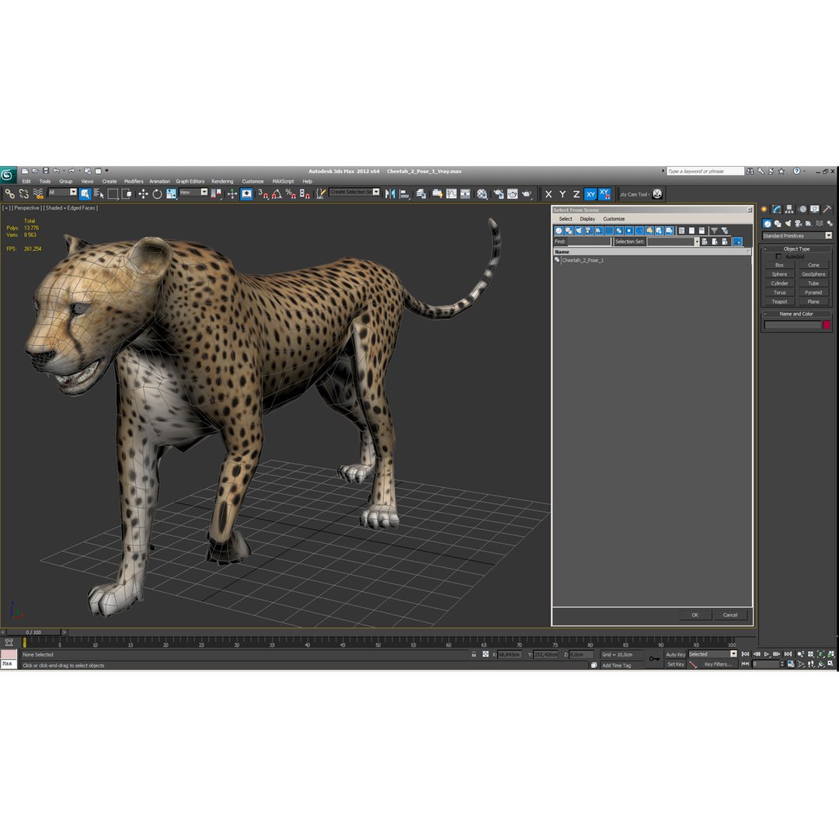
Task: Toggle Percent Snap icon
Action: (291, 193)
